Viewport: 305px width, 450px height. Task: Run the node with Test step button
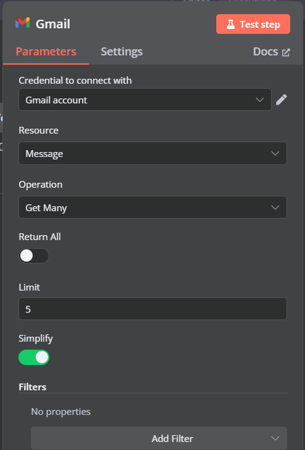click(x=253, y=24)
